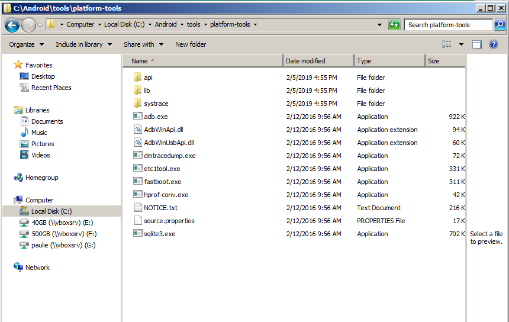Image resolution: width=509 pixels, height=322 pixels.
Task: Open the Include in library menu
Action: [84, 44]
